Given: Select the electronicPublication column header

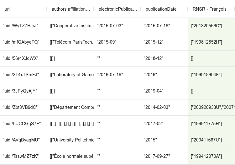Looking at the screenshot, I should coord(118,9).
